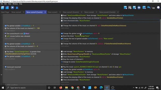Open Task View from the taskbar

click(55, 88)
